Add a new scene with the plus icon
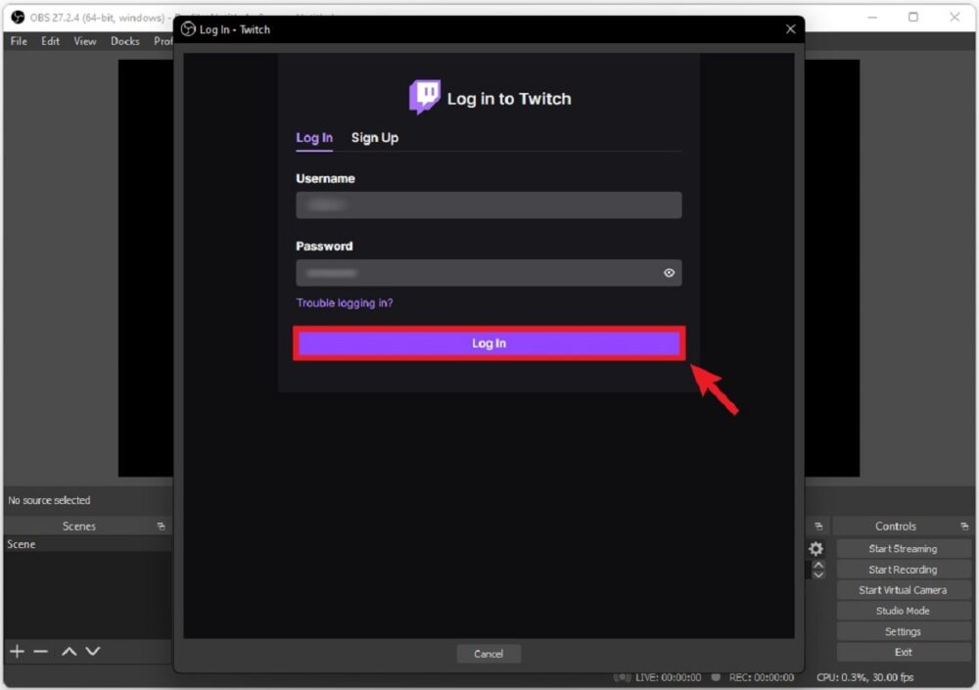979x690 pixels. (16, 651)
